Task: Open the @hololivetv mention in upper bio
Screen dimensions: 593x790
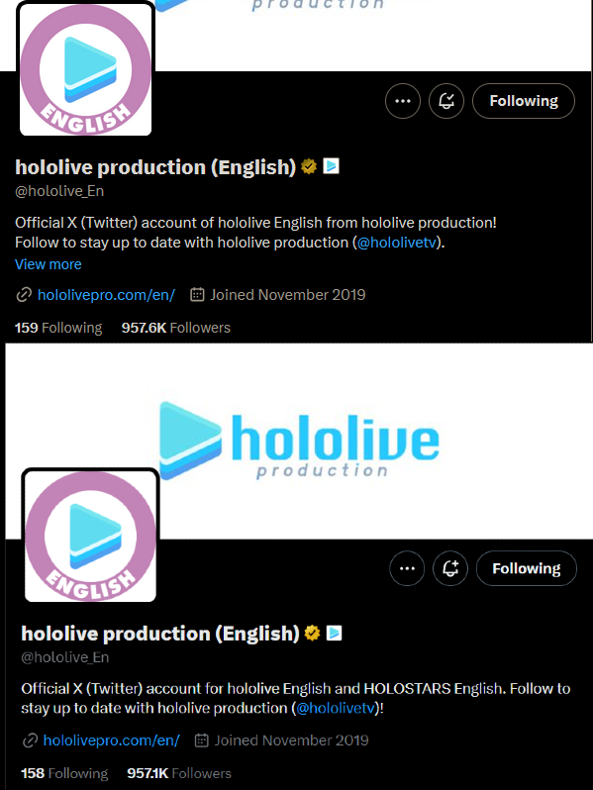Action: [x=397, y=243]
